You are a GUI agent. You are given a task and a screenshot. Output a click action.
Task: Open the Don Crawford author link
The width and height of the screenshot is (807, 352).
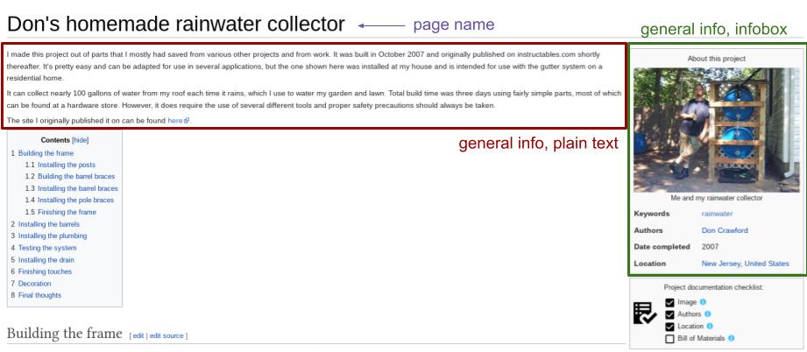click(x=725, y=230)
